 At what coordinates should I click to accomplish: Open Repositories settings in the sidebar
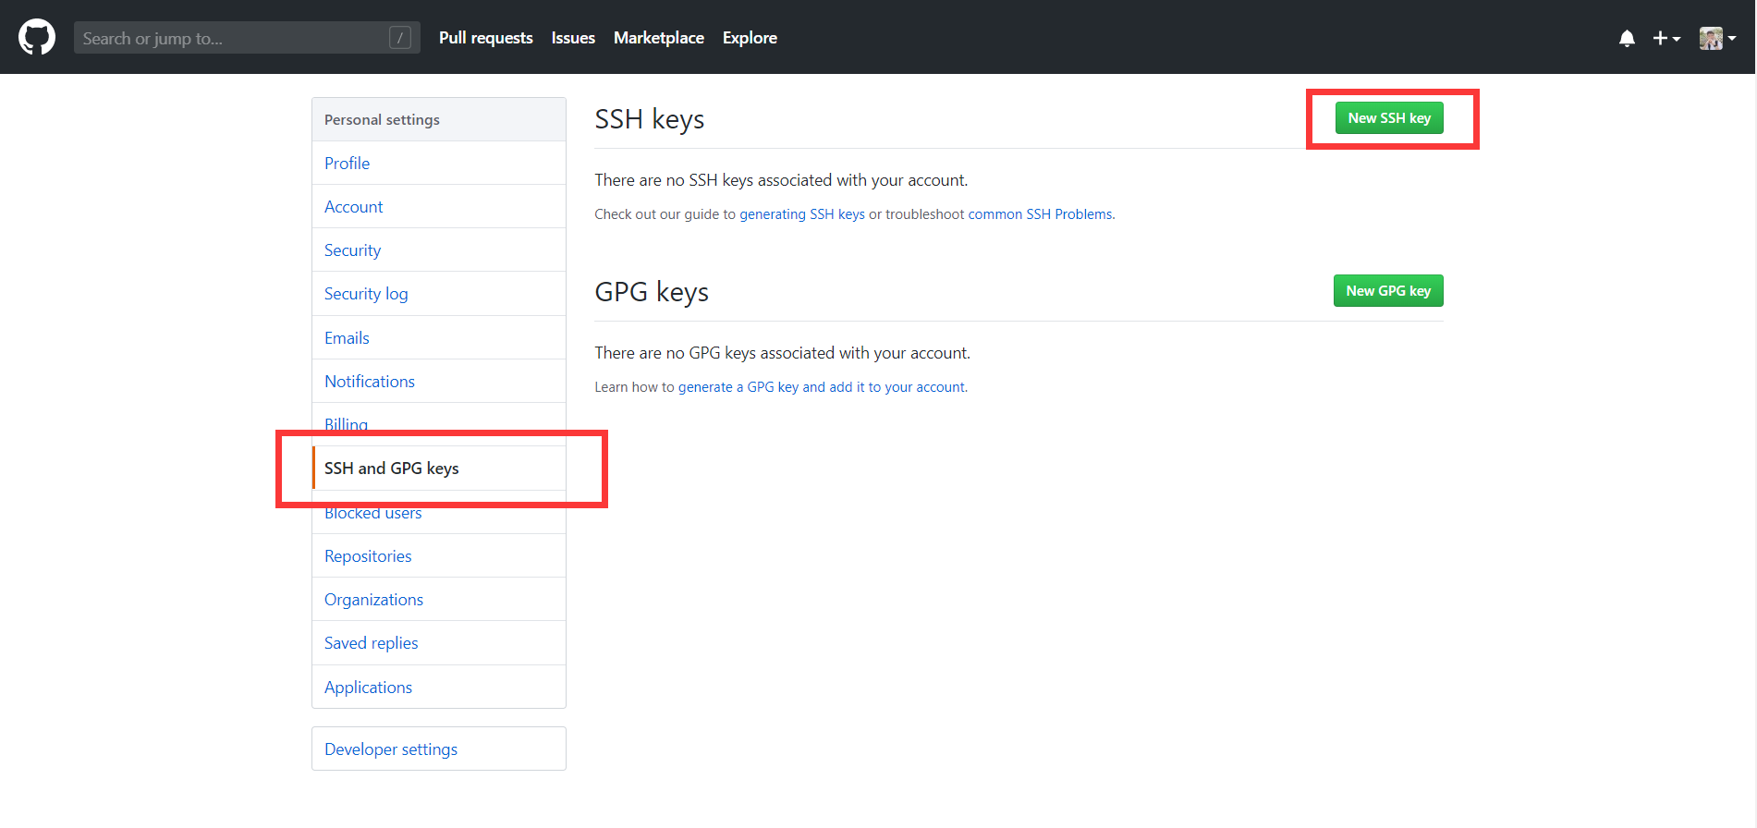439,556
